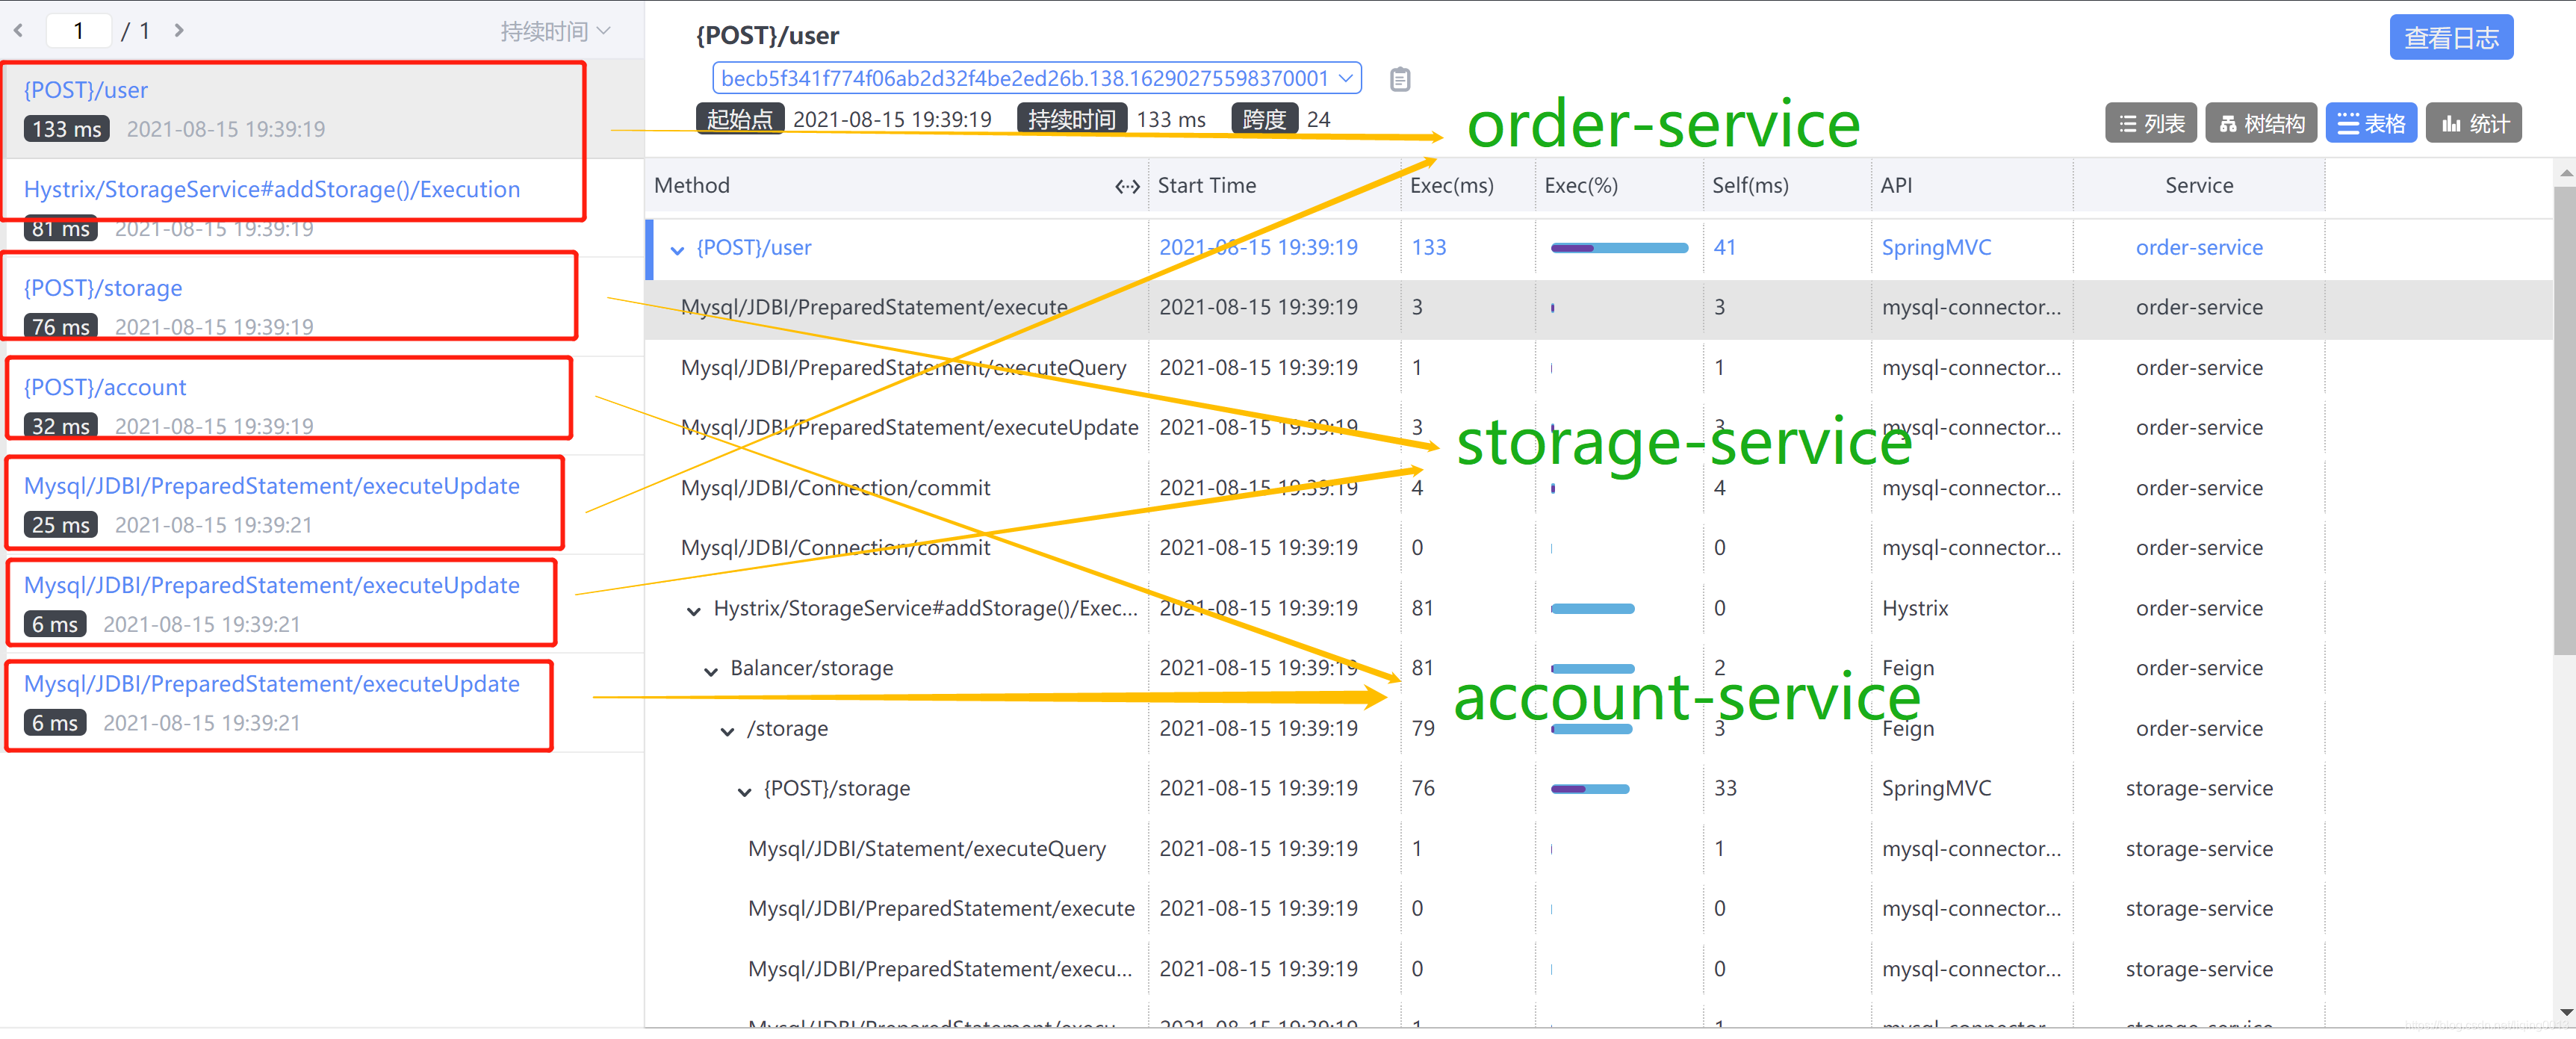Switch to 树结构 tree view
Viewport: 2576px width, 1039px height.
(2260, 123)
